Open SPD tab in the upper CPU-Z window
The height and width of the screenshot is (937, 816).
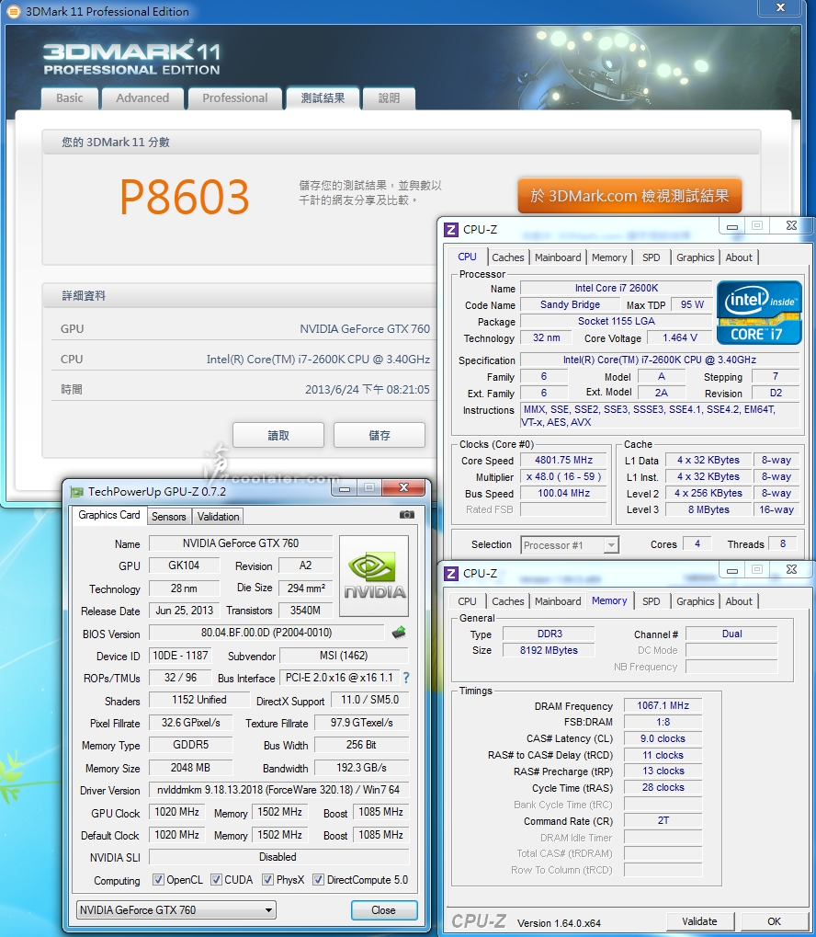point(652,257)
